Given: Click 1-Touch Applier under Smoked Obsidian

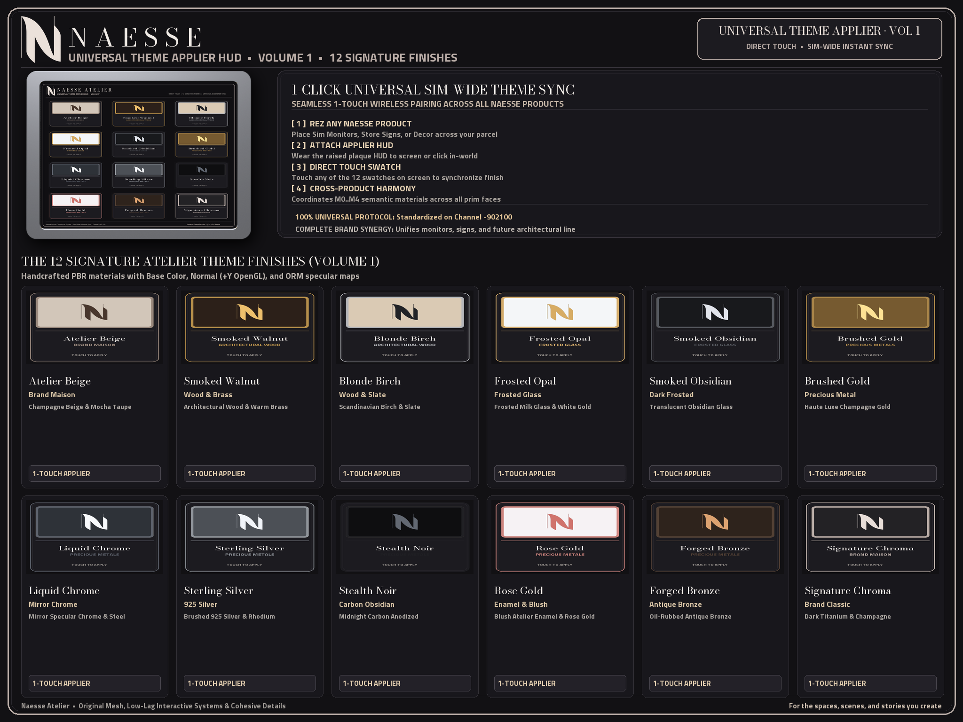Looking at the screenshot, I should coord(715,473).
